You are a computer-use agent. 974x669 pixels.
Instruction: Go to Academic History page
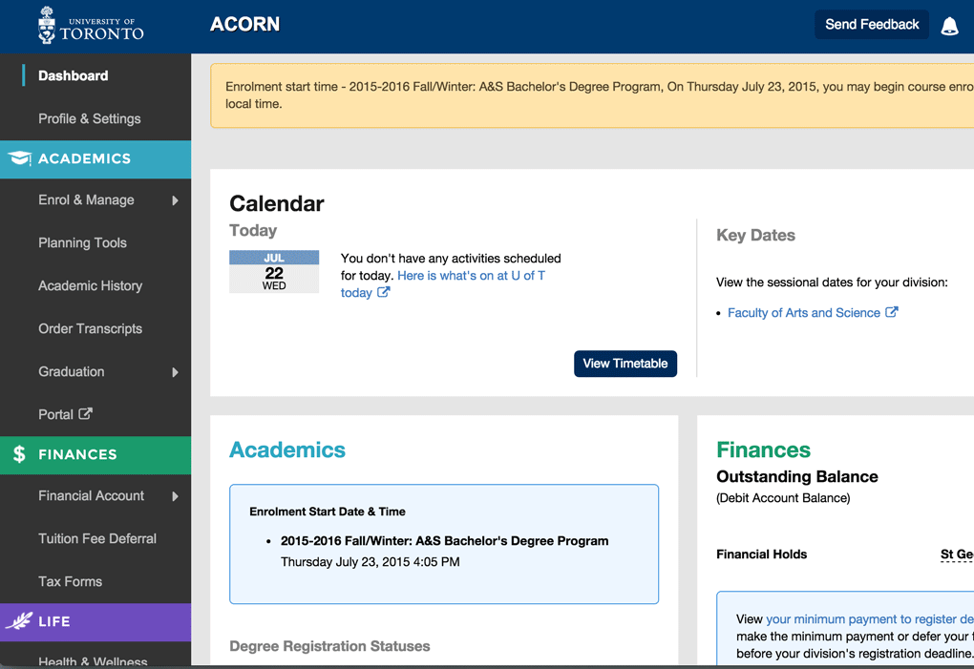coord(90,285)
